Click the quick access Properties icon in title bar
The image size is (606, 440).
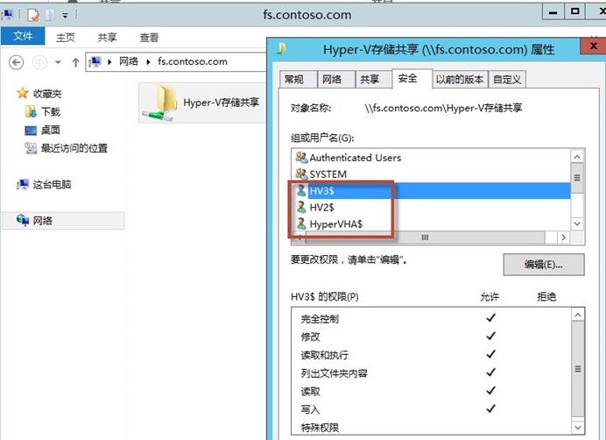[x=33, y=15]
